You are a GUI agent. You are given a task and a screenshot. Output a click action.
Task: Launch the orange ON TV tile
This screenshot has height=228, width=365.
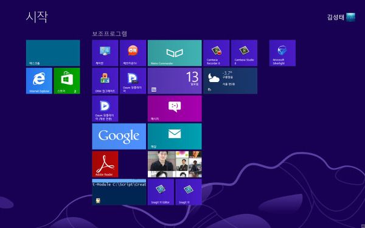click(133, 53)
